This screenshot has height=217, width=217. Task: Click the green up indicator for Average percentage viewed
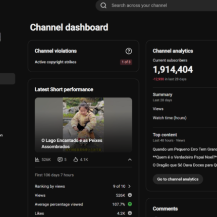[x=130, y=204]
